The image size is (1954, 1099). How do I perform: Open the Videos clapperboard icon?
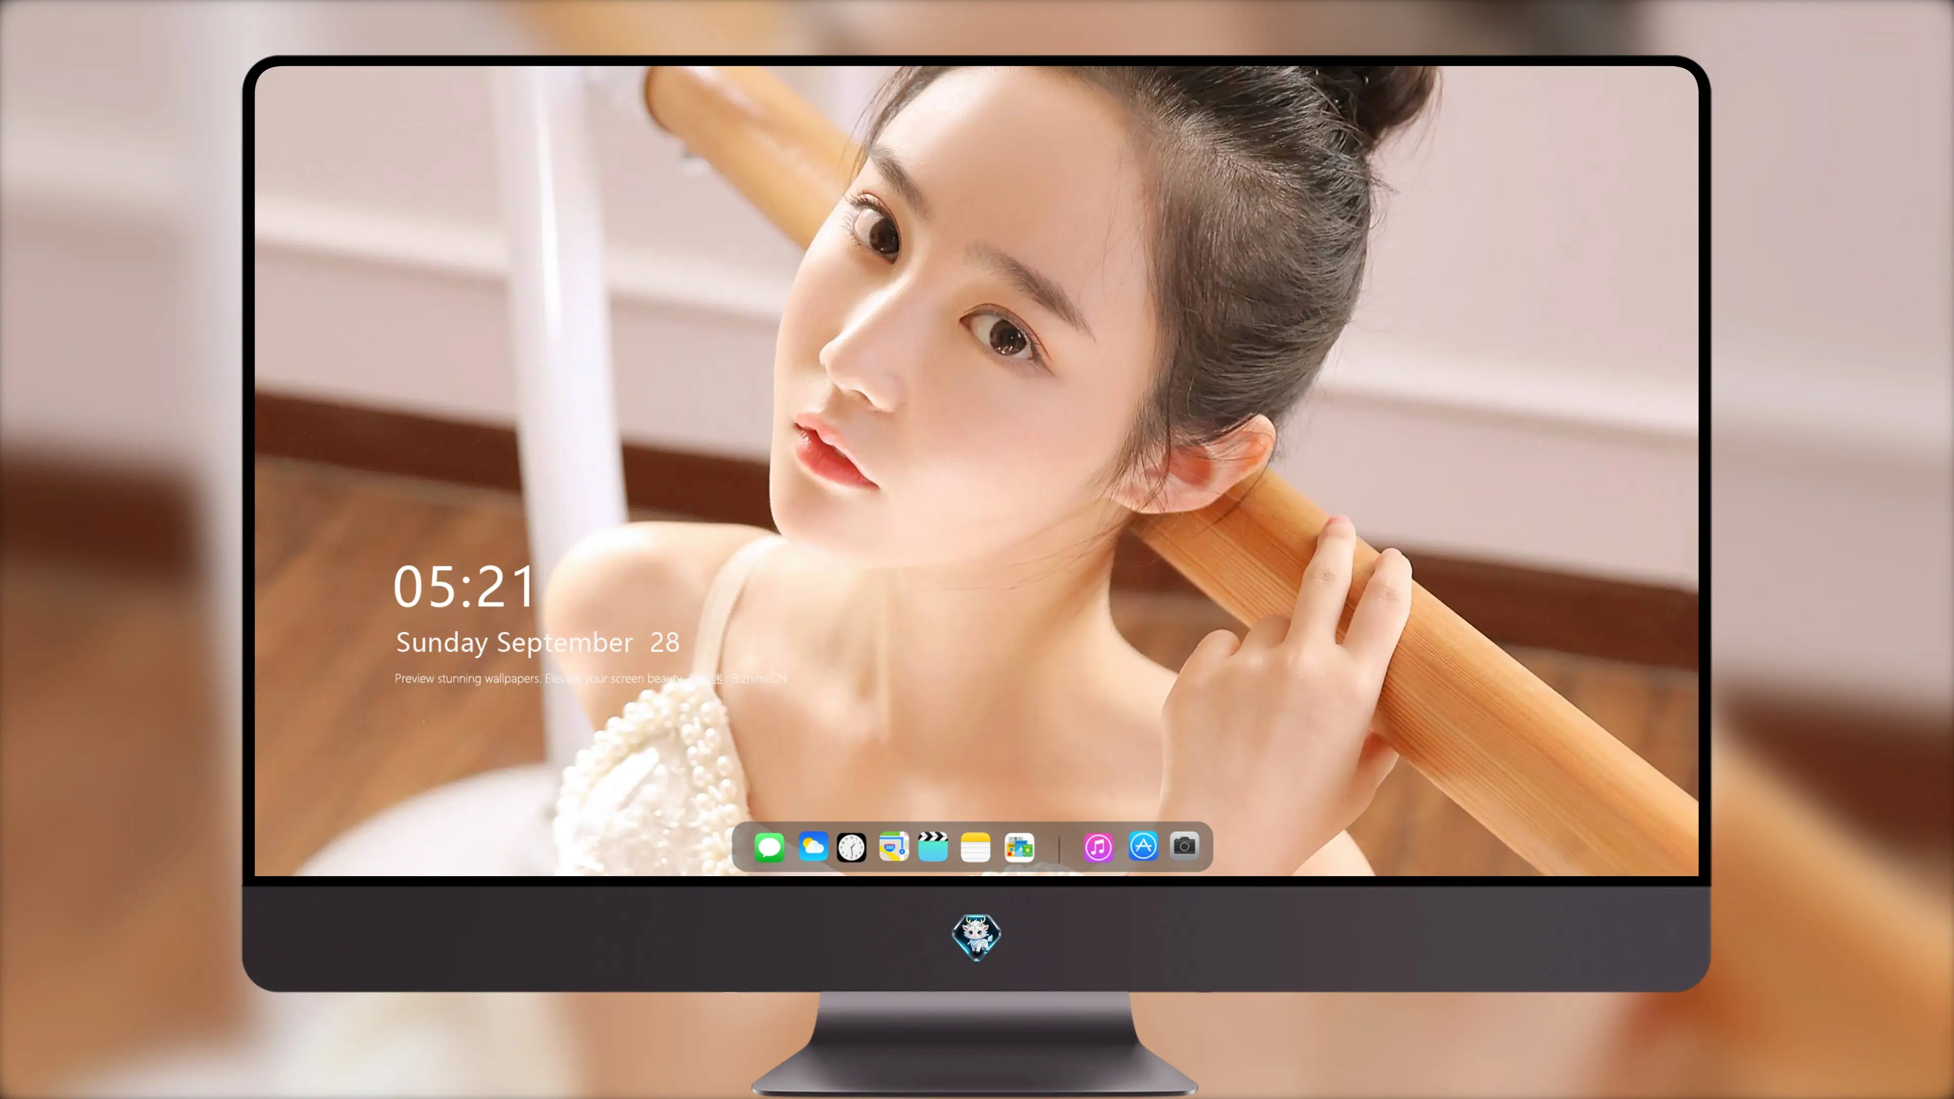tap(933, 847)
